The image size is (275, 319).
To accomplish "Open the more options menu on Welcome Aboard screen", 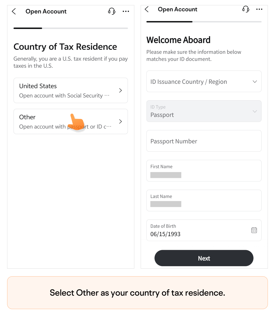I will click(x=259, y=9).
